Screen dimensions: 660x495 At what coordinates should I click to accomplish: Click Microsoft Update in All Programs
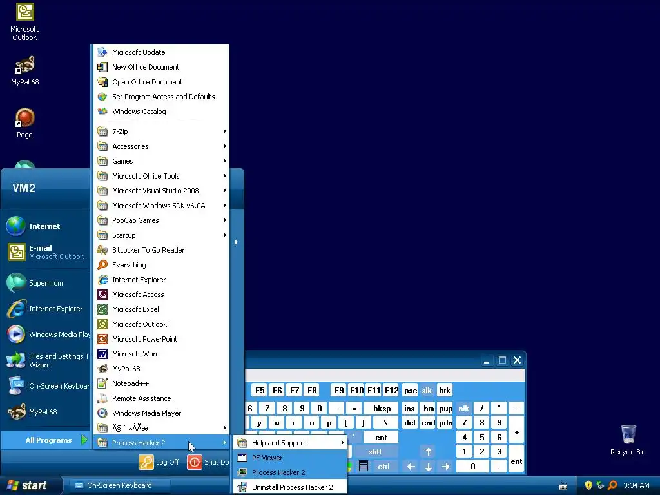coord(160,52)
